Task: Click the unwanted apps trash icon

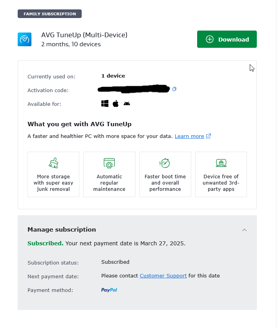Action: click(221, 163)
